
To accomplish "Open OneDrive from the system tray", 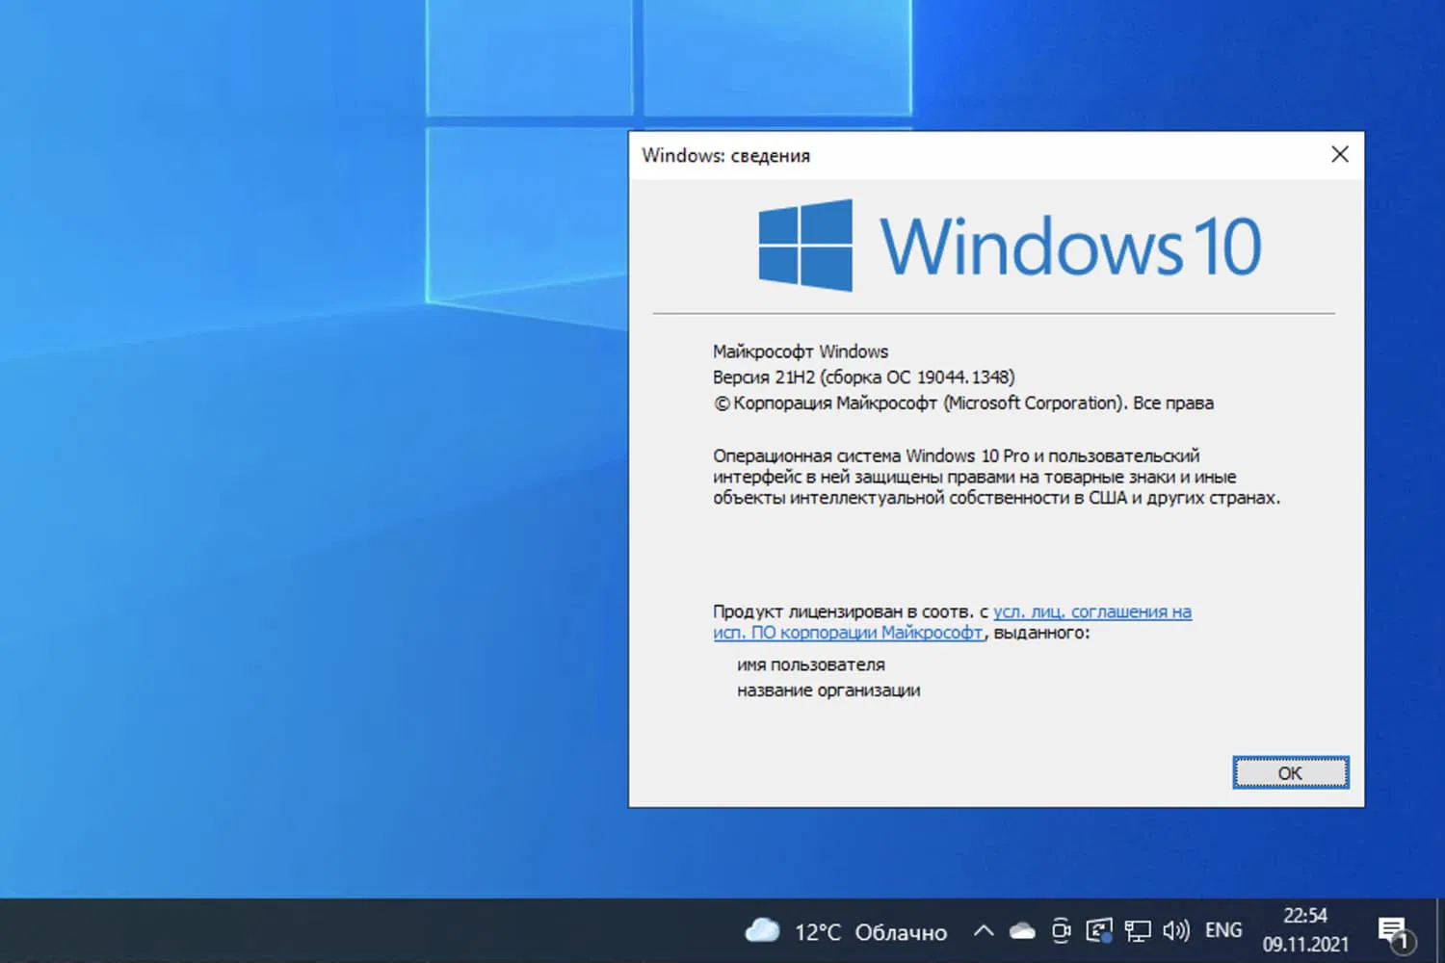I will [x=1021, y=931].
